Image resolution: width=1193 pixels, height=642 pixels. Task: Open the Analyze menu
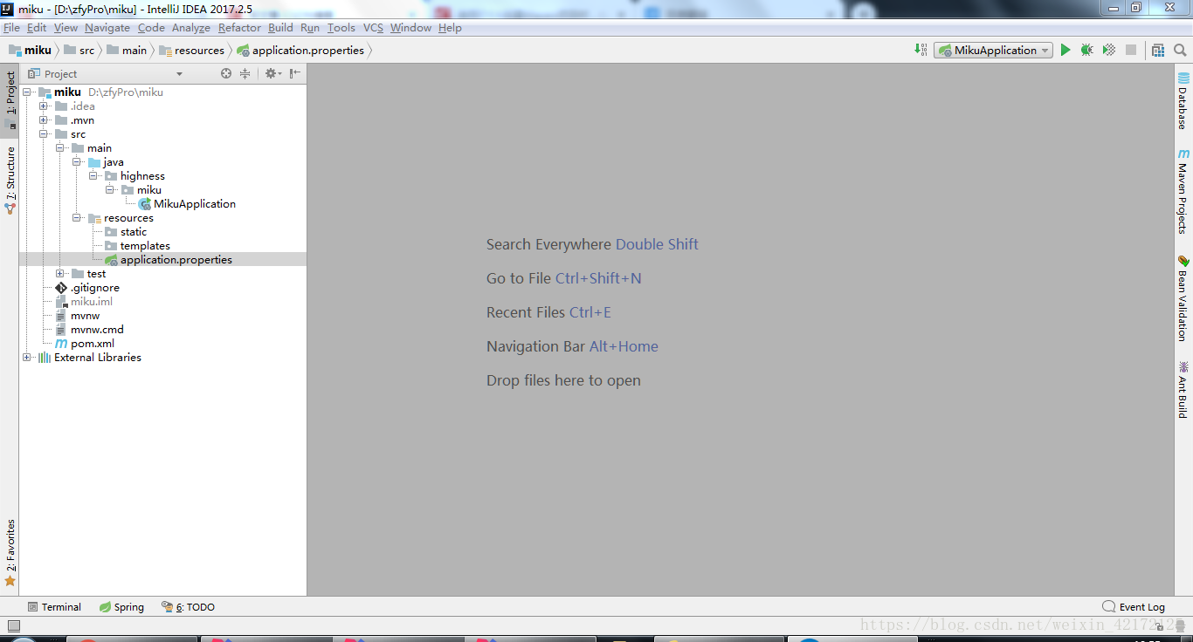pos(191,28)
